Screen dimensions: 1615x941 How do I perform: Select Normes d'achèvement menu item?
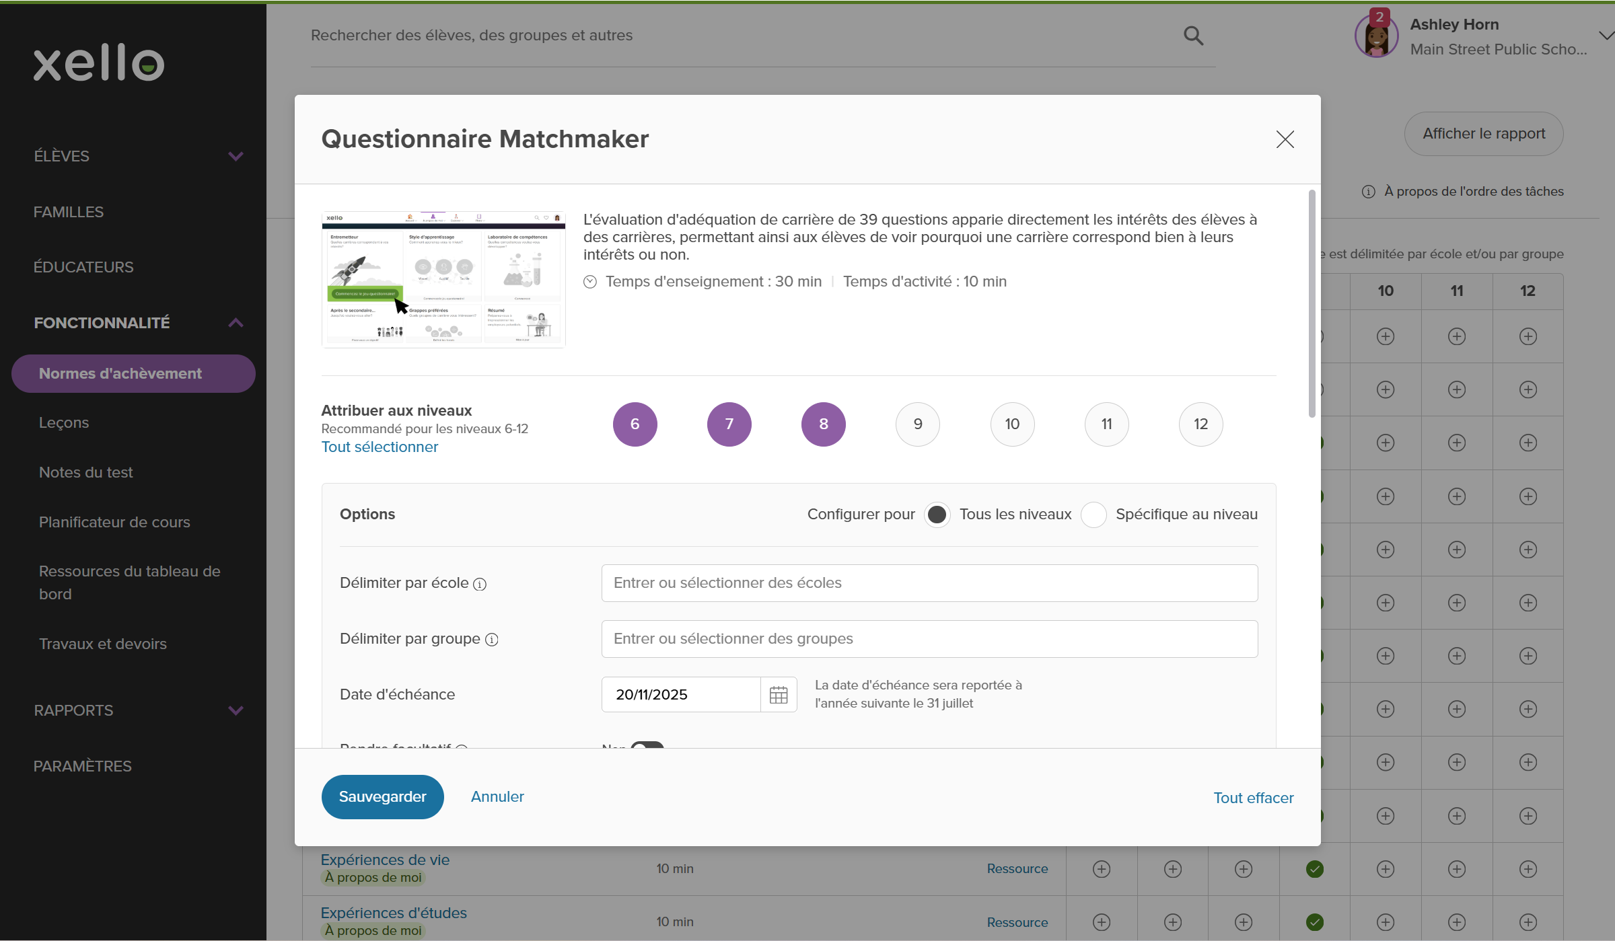[x=133, y=374]
